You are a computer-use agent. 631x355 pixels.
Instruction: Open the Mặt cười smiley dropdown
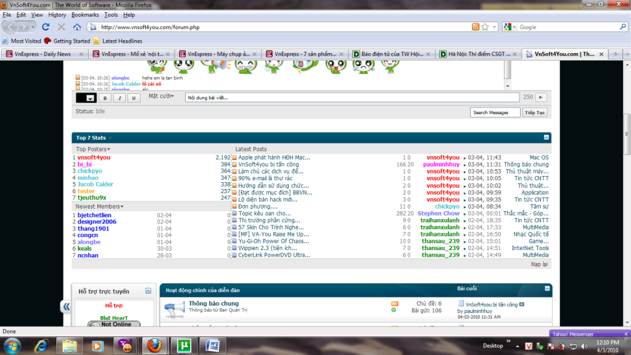tap(161, 96)
